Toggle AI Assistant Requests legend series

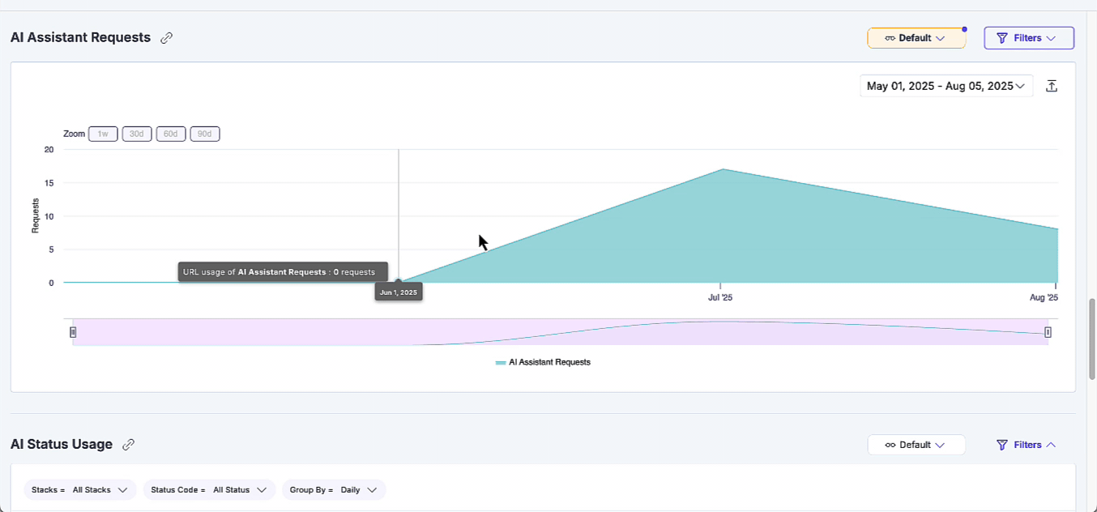coord(543,362)
